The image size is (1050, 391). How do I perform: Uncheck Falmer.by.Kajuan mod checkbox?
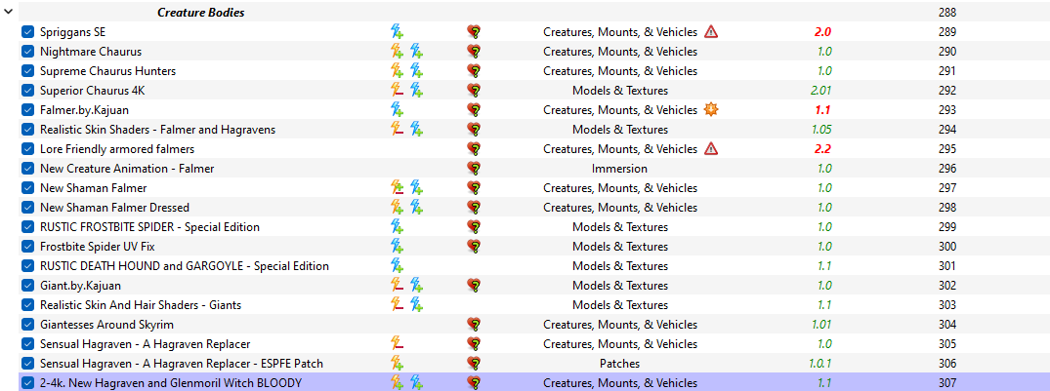coord(27,109)
